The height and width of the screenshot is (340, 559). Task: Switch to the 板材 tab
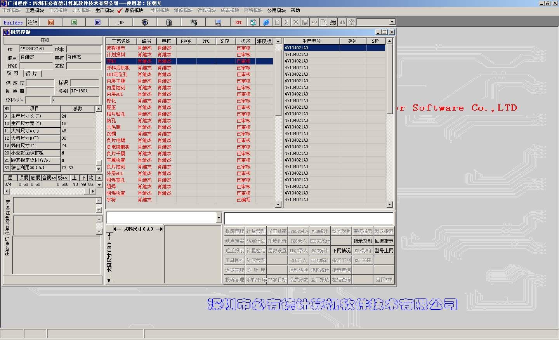tap(13, 73)
